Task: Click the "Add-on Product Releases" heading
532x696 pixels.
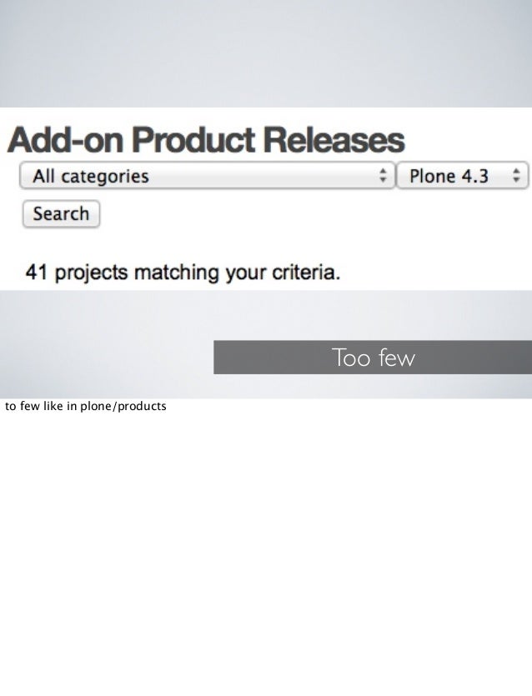Action: pos(206,140)
